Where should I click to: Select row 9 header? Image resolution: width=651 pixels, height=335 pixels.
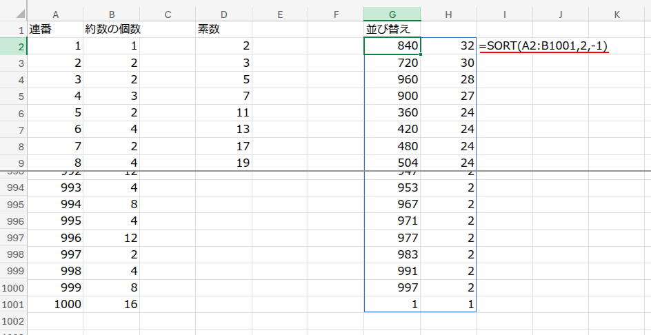click(x=14, y=163)
